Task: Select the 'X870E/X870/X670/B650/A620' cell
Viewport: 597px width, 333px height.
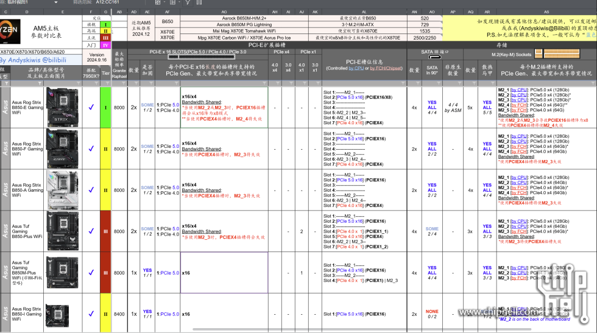Action: coord(41,52)
